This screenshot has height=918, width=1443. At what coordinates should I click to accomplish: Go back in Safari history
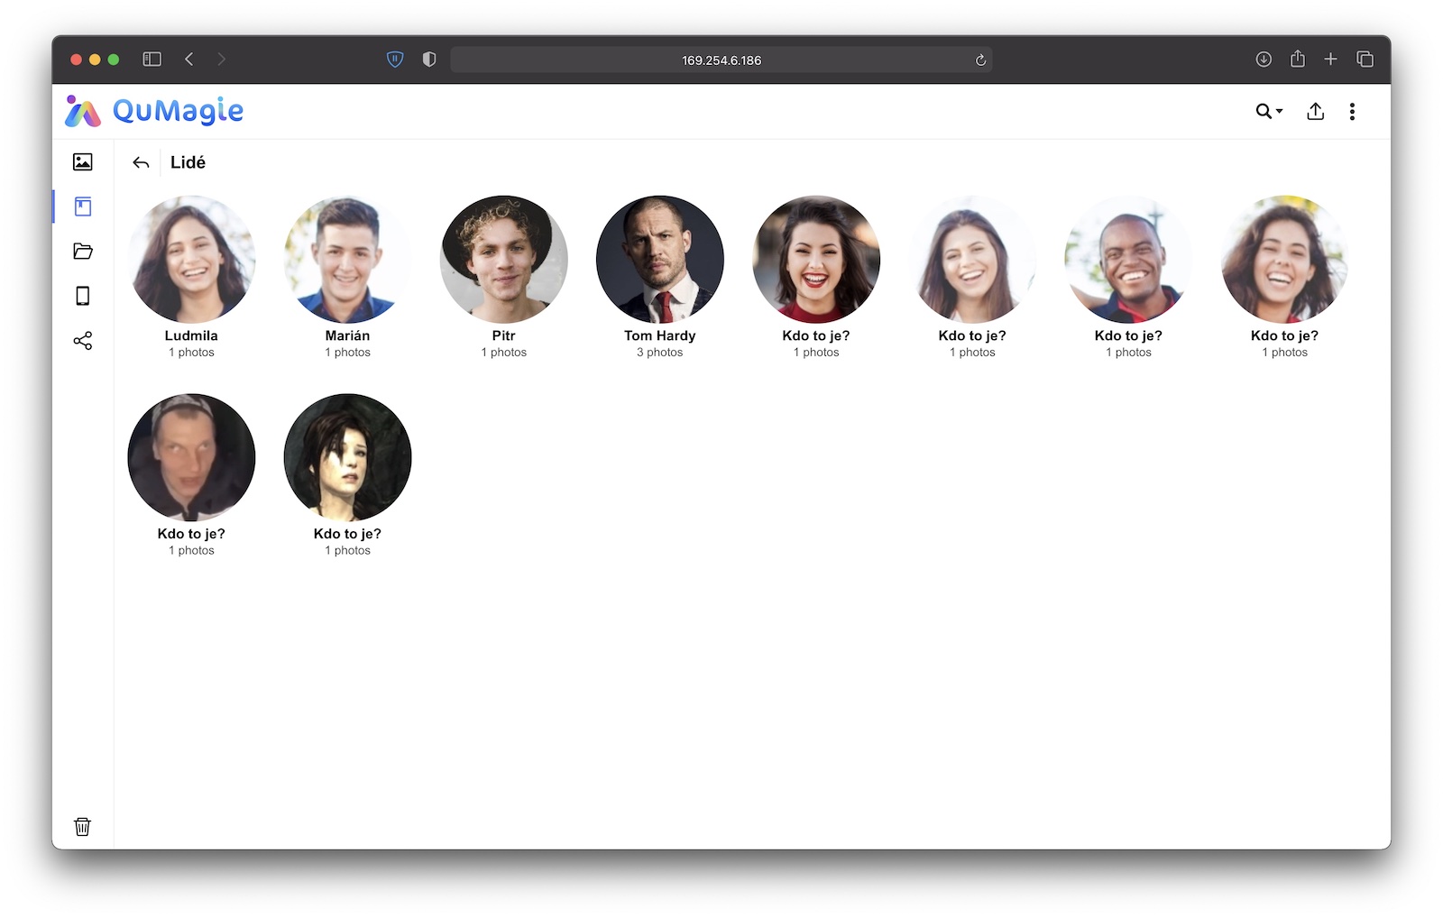pyautogui.click(x=189, y=60)
